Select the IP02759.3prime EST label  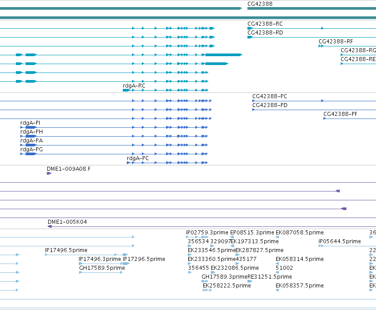point(207,233)
